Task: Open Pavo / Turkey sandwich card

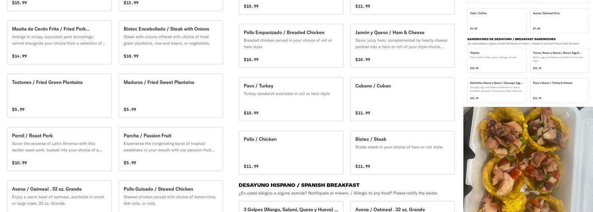Action: click(x=291, y=99)
